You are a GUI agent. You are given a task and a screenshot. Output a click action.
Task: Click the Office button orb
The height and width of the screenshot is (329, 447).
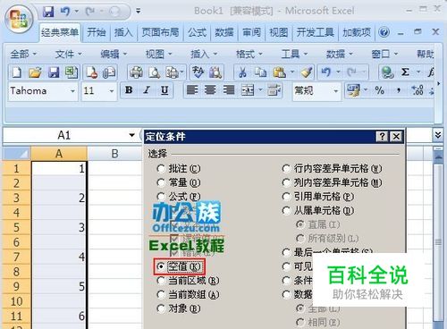tap(19, 20)
